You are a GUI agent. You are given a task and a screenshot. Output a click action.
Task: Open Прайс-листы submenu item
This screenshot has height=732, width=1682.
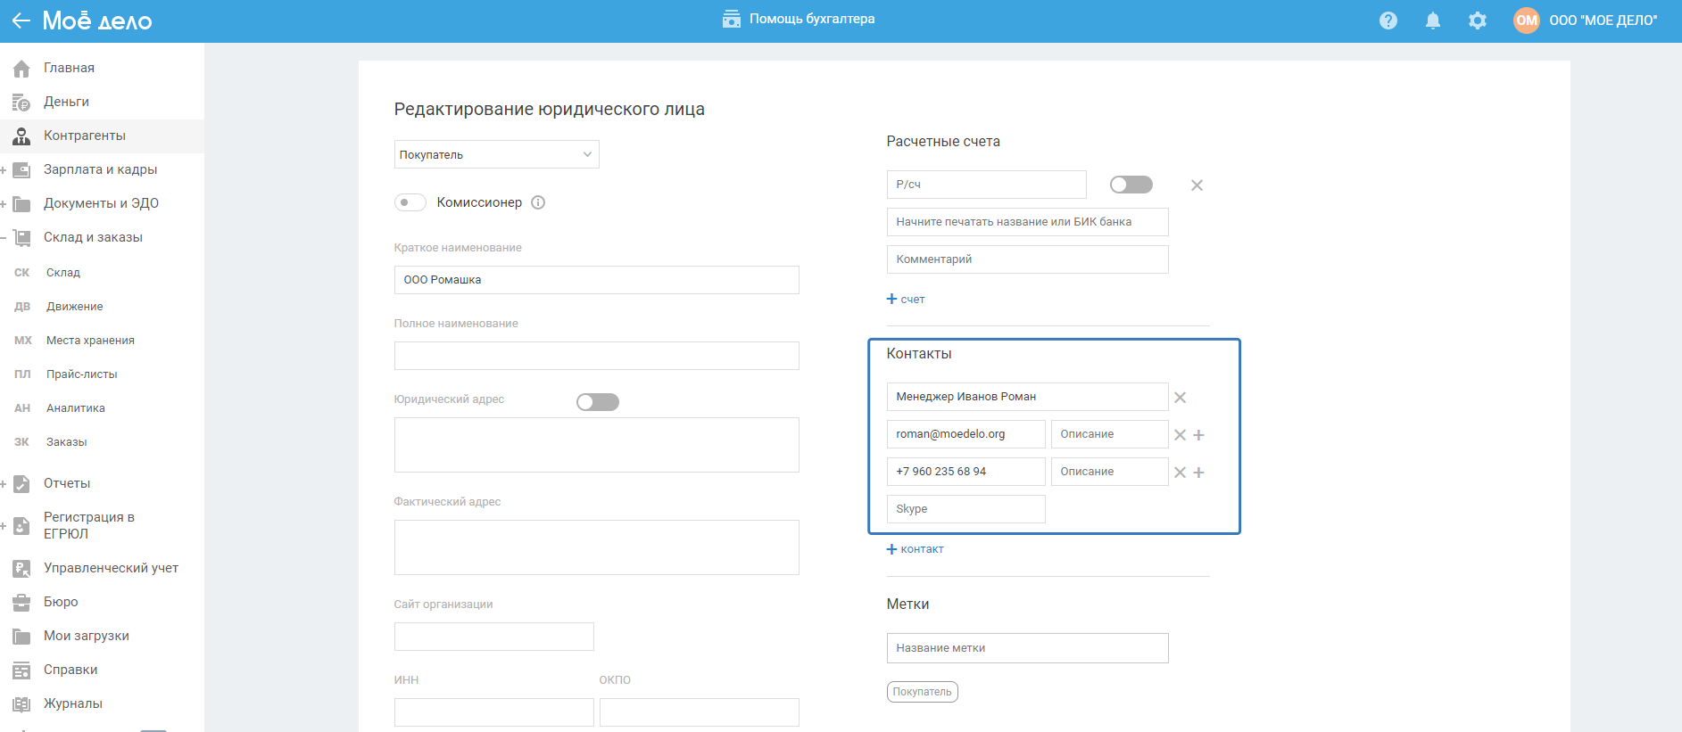click(81, 374)
